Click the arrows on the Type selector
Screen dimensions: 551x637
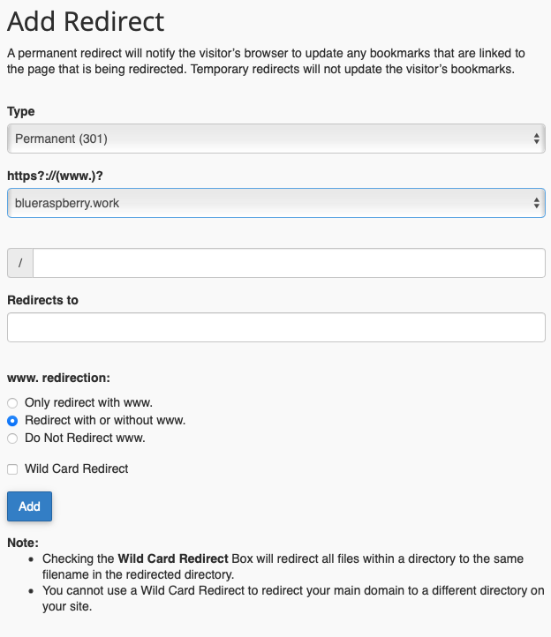(x=537, y=139)
